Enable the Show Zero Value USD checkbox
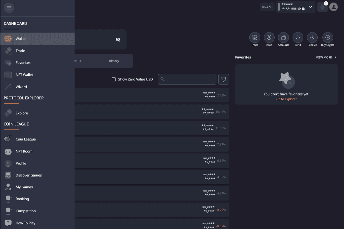 114,79
